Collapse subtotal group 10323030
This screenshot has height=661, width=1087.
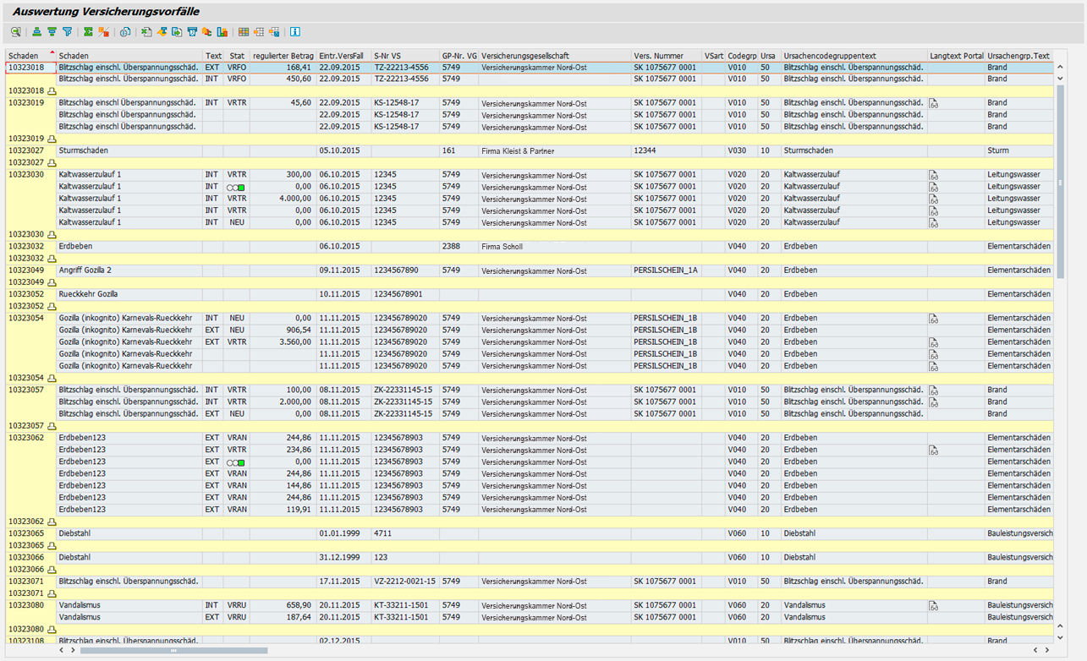click(x=52, y=234)
